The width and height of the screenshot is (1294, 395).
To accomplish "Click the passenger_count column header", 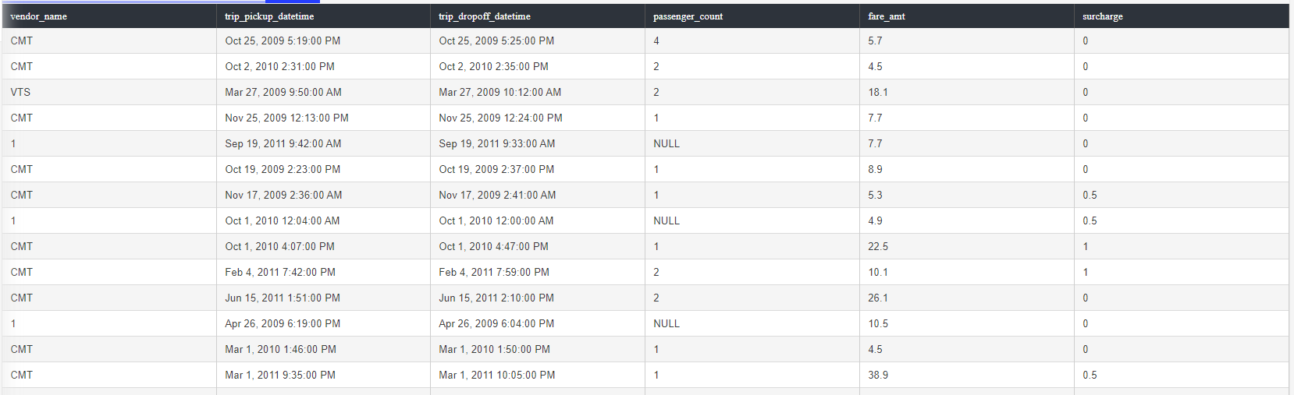I will 752,16.
